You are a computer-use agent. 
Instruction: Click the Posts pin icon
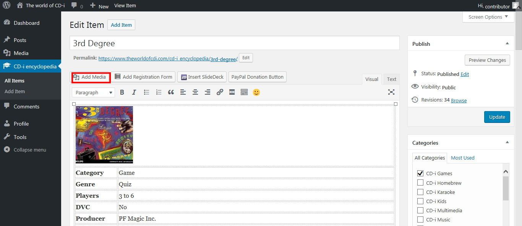7,40
